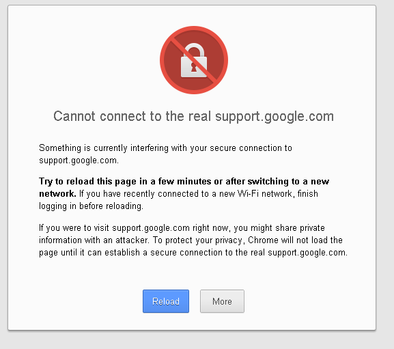
Task: Click the keyhole on the padlock
Action: (194, 67)
